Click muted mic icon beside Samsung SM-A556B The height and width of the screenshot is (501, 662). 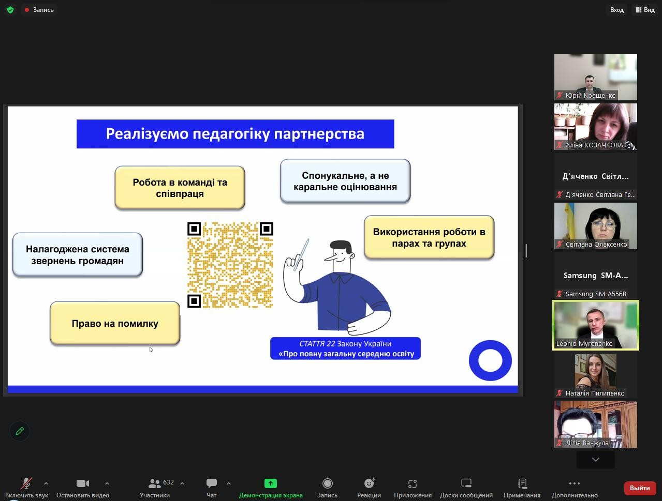[x=560, y=294]
